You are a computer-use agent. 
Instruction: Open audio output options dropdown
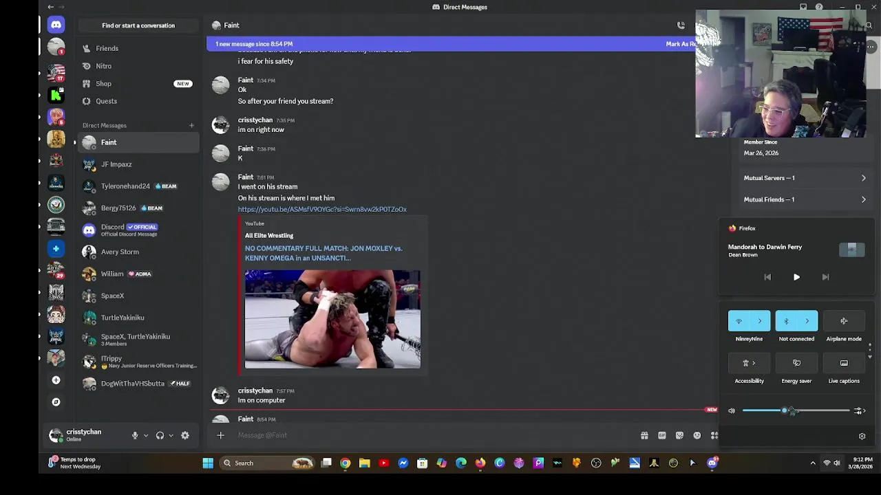click(x=171, y=435)
